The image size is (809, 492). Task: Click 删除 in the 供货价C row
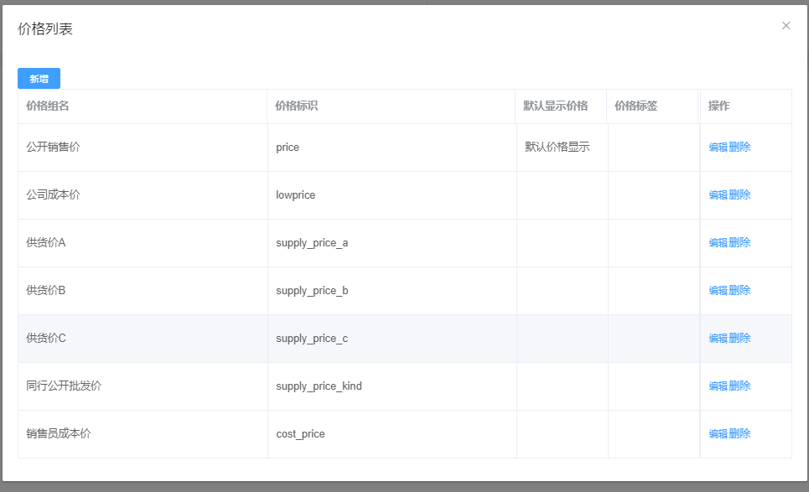(740, 339)
